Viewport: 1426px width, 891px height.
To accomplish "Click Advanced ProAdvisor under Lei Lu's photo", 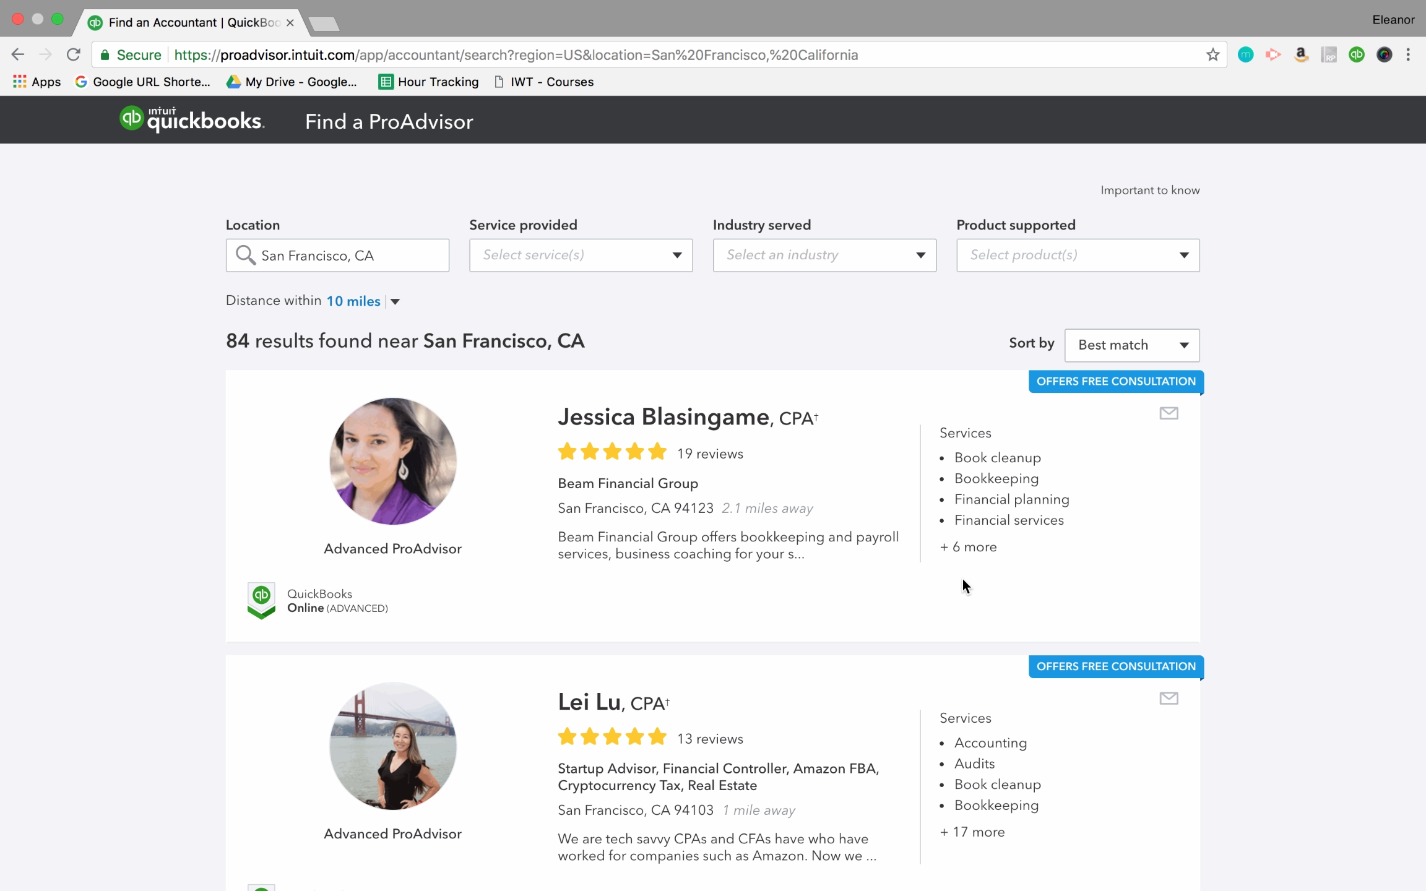I will [392, 834].
